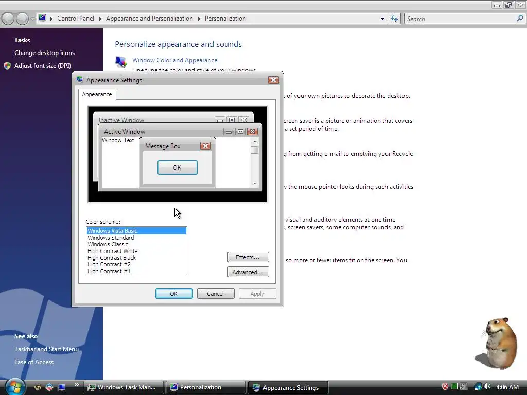Open Window Color and Appearance link

click(175, 60)
